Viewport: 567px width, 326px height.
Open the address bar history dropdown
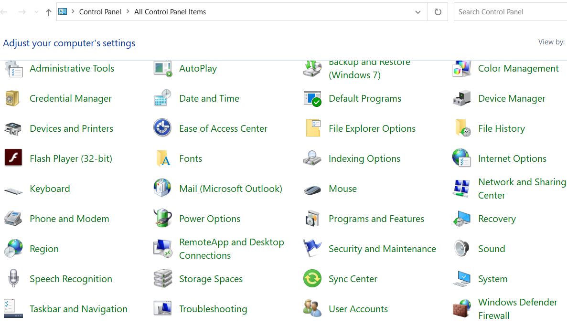[x=418, y=12]
